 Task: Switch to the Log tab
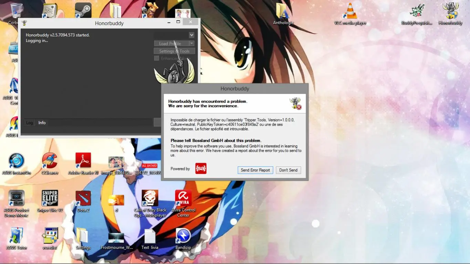[x=30, y=123]
